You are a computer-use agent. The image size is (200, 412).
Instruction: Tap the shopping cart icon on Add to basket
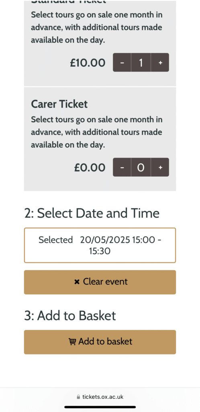(x=72, y=342)
